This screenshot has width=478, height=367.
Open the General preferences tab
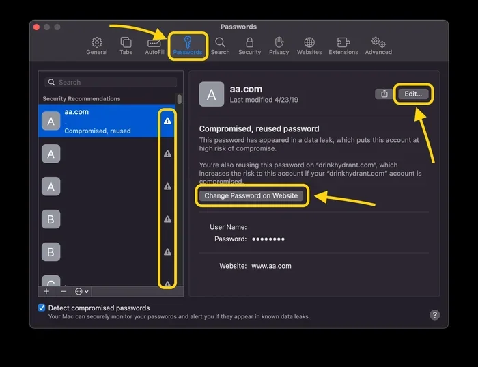point(97,46)
